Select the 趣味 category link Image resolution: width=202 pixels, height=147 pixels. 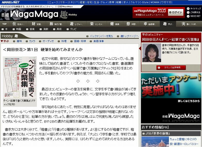click(x=19, y=41)
